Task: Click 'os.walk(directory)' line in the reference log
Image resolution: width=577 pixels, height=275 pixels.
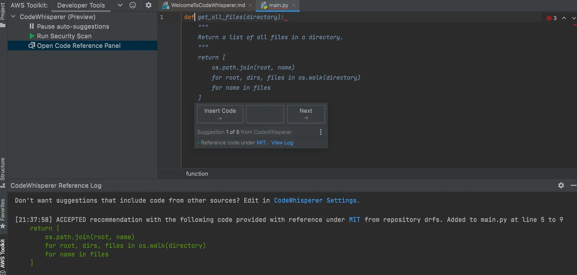Action: 125,245
